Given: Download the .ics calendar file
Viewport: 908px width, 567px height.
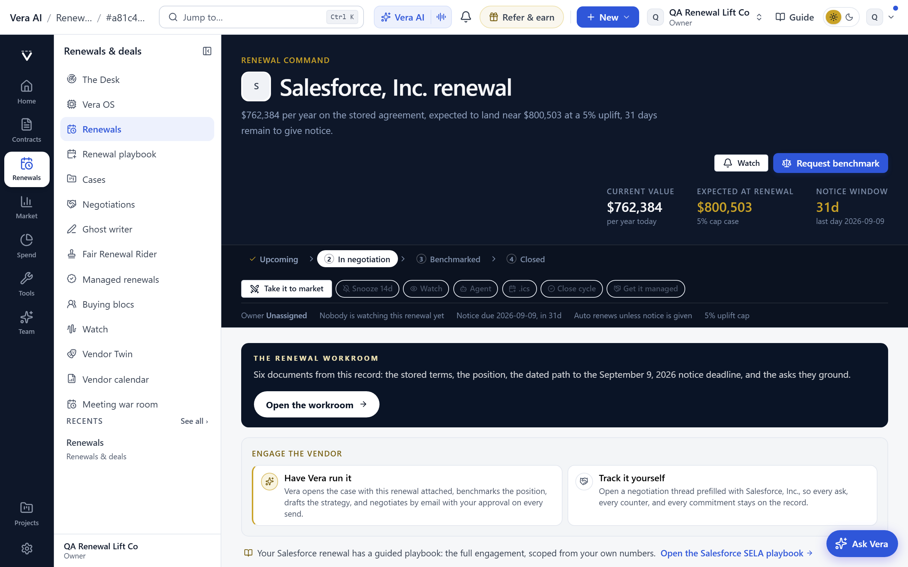Looking at the screenshot, I should 519,289.
